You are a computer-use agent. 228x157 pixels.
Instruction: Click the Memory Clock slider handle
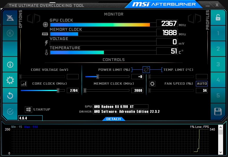click(x=85, y=90)
